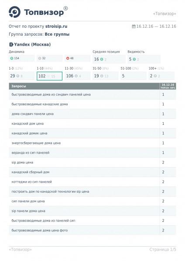Click the 16.12.16 ТОП10 column header
185x261 pixels.
click(168, 86)
